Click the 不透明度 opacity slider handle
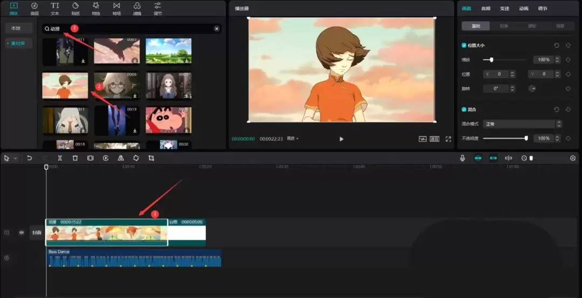Screen dimensions: 582x298 pos(526,138)
